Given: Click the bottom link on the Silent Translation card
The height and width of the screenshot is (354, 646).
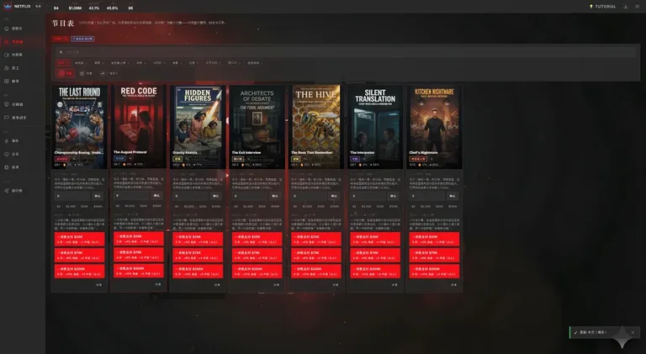Looking at the screenshot, I should [x=394, y=285].
